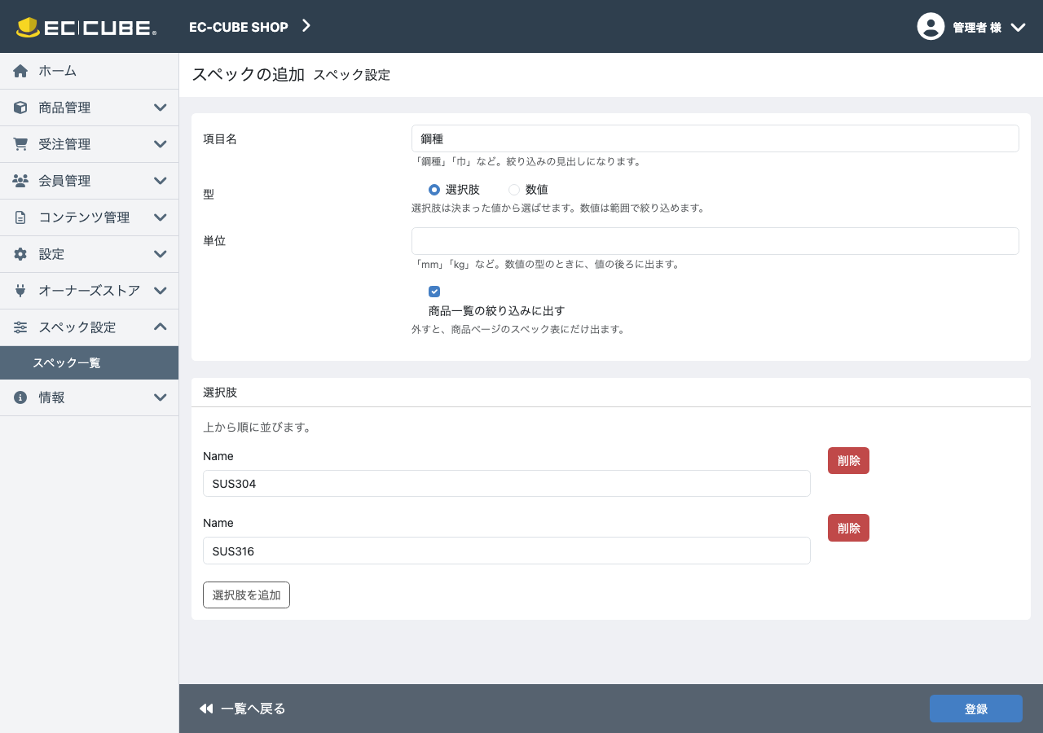Click the home icon in sidebar
The width and height of the screenshot is (1043, 733).
pos(20,71)
